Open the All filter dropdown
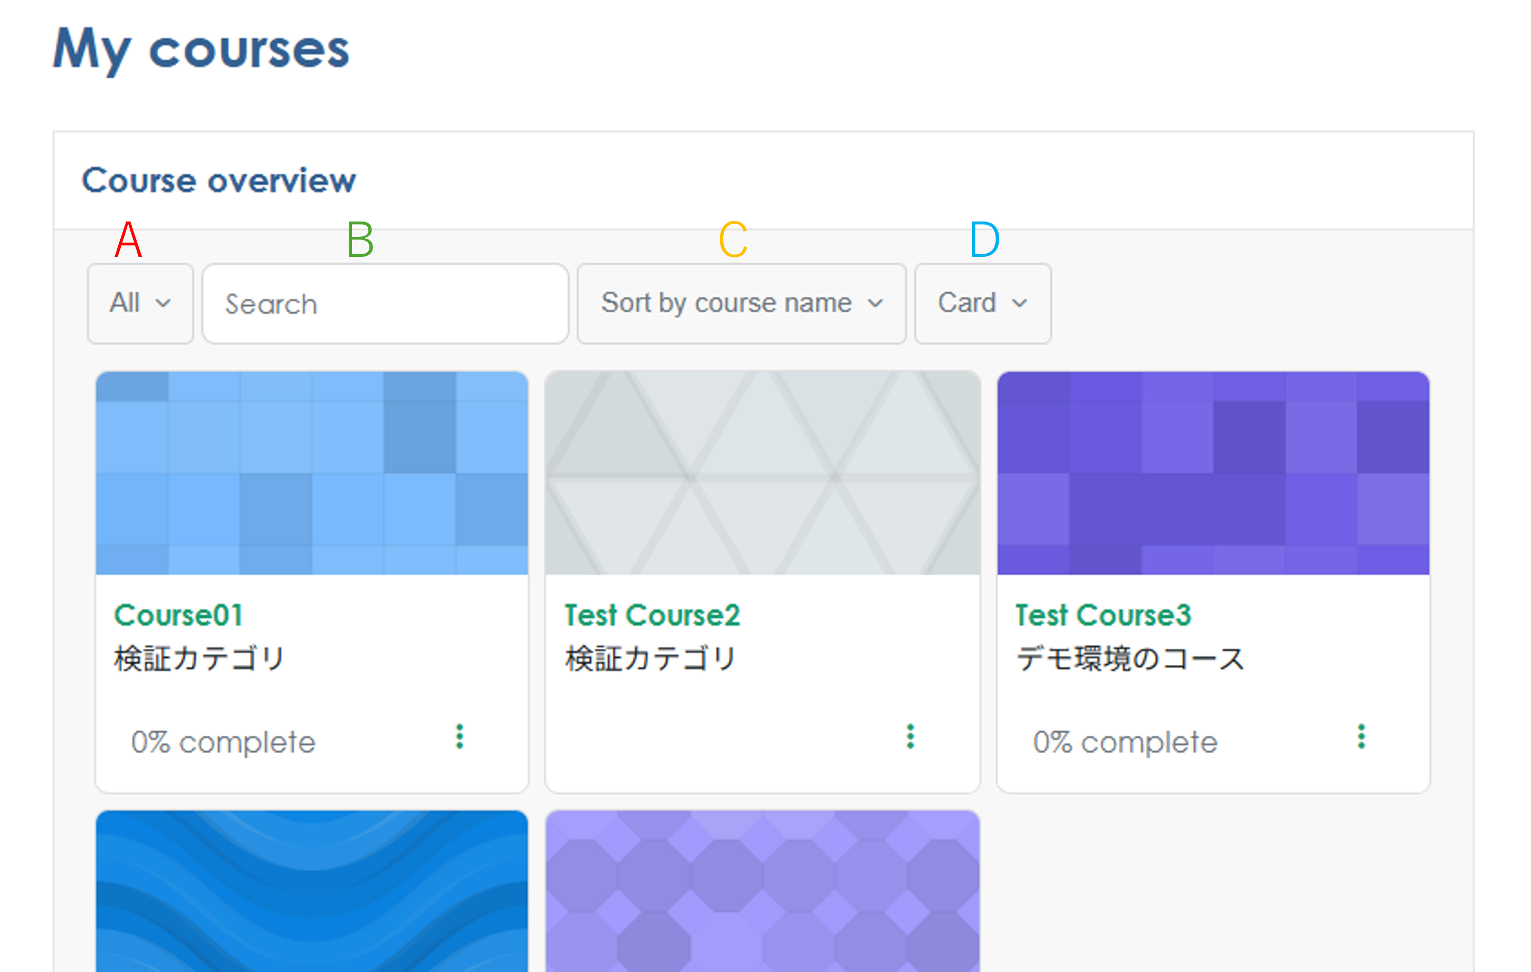 (140, 303)
